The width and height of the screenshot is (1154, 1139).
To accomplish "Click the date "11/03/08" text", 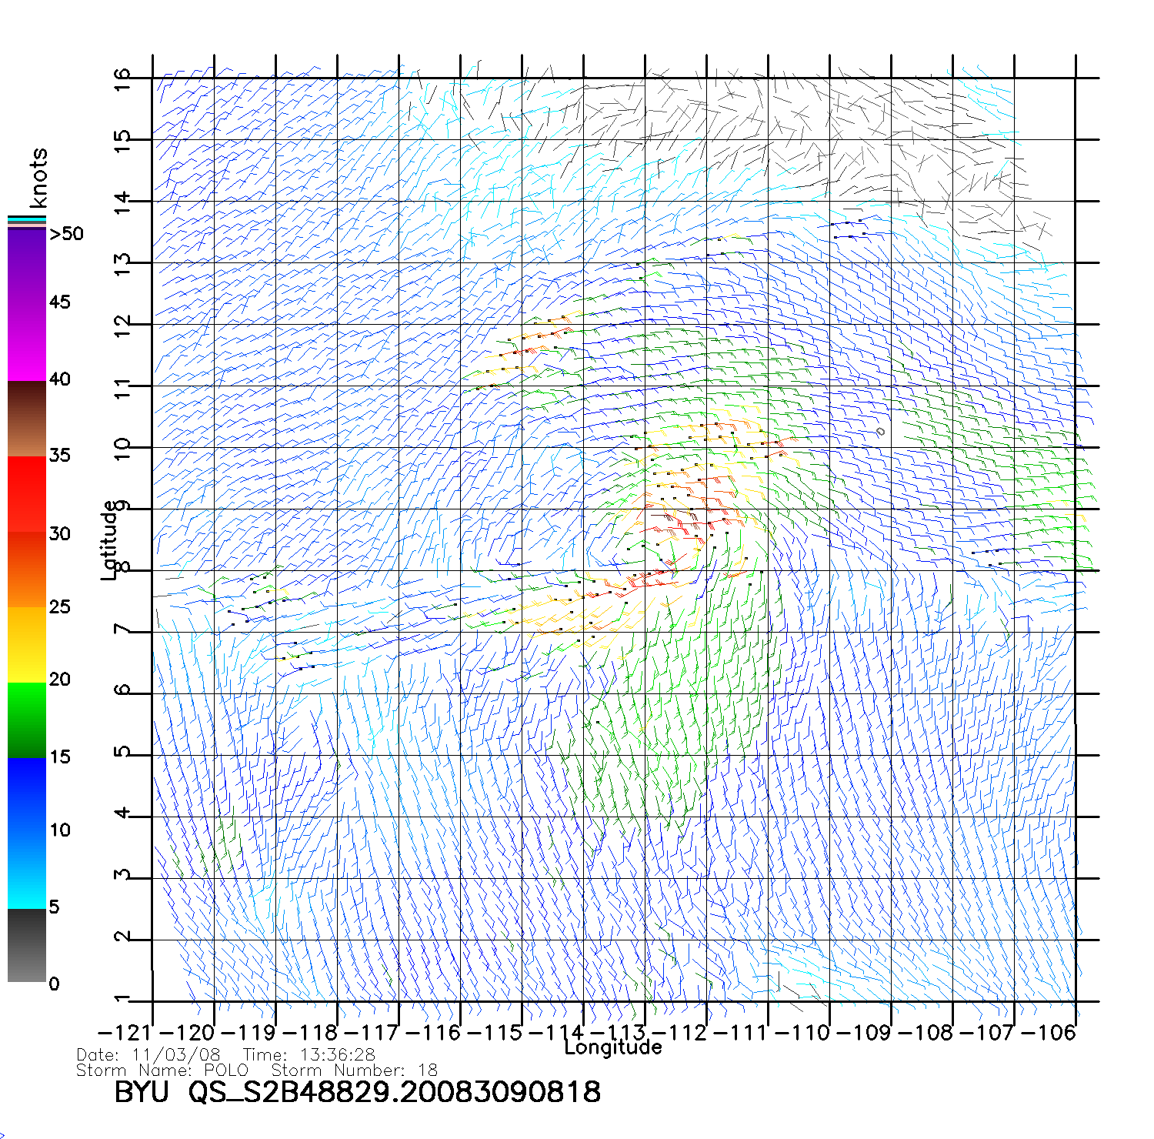I will (x=176, y=1055).
